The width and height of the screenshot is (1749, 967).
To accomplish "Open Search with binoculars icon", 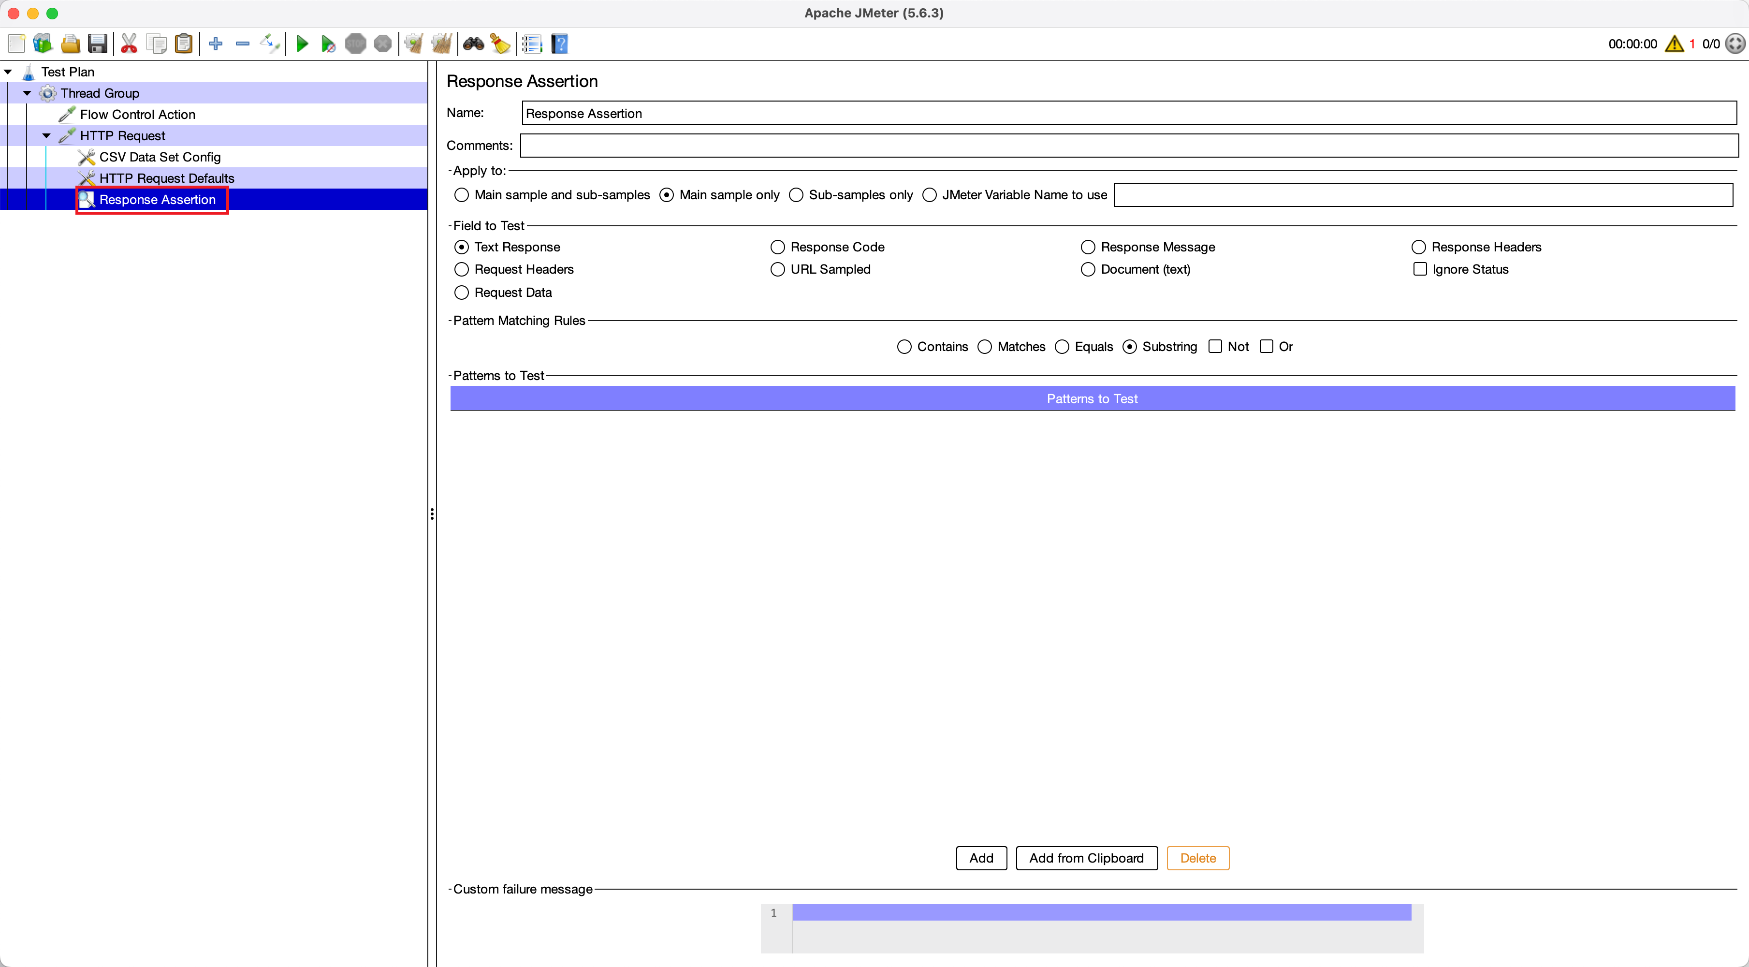I will click(474, 44).
